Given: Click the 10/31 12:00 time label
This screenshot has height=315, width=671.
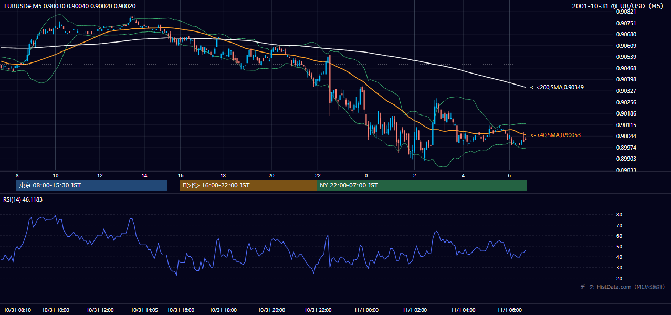Looking at the screenshot, I should pyautogui.click(x=100, y=310).
